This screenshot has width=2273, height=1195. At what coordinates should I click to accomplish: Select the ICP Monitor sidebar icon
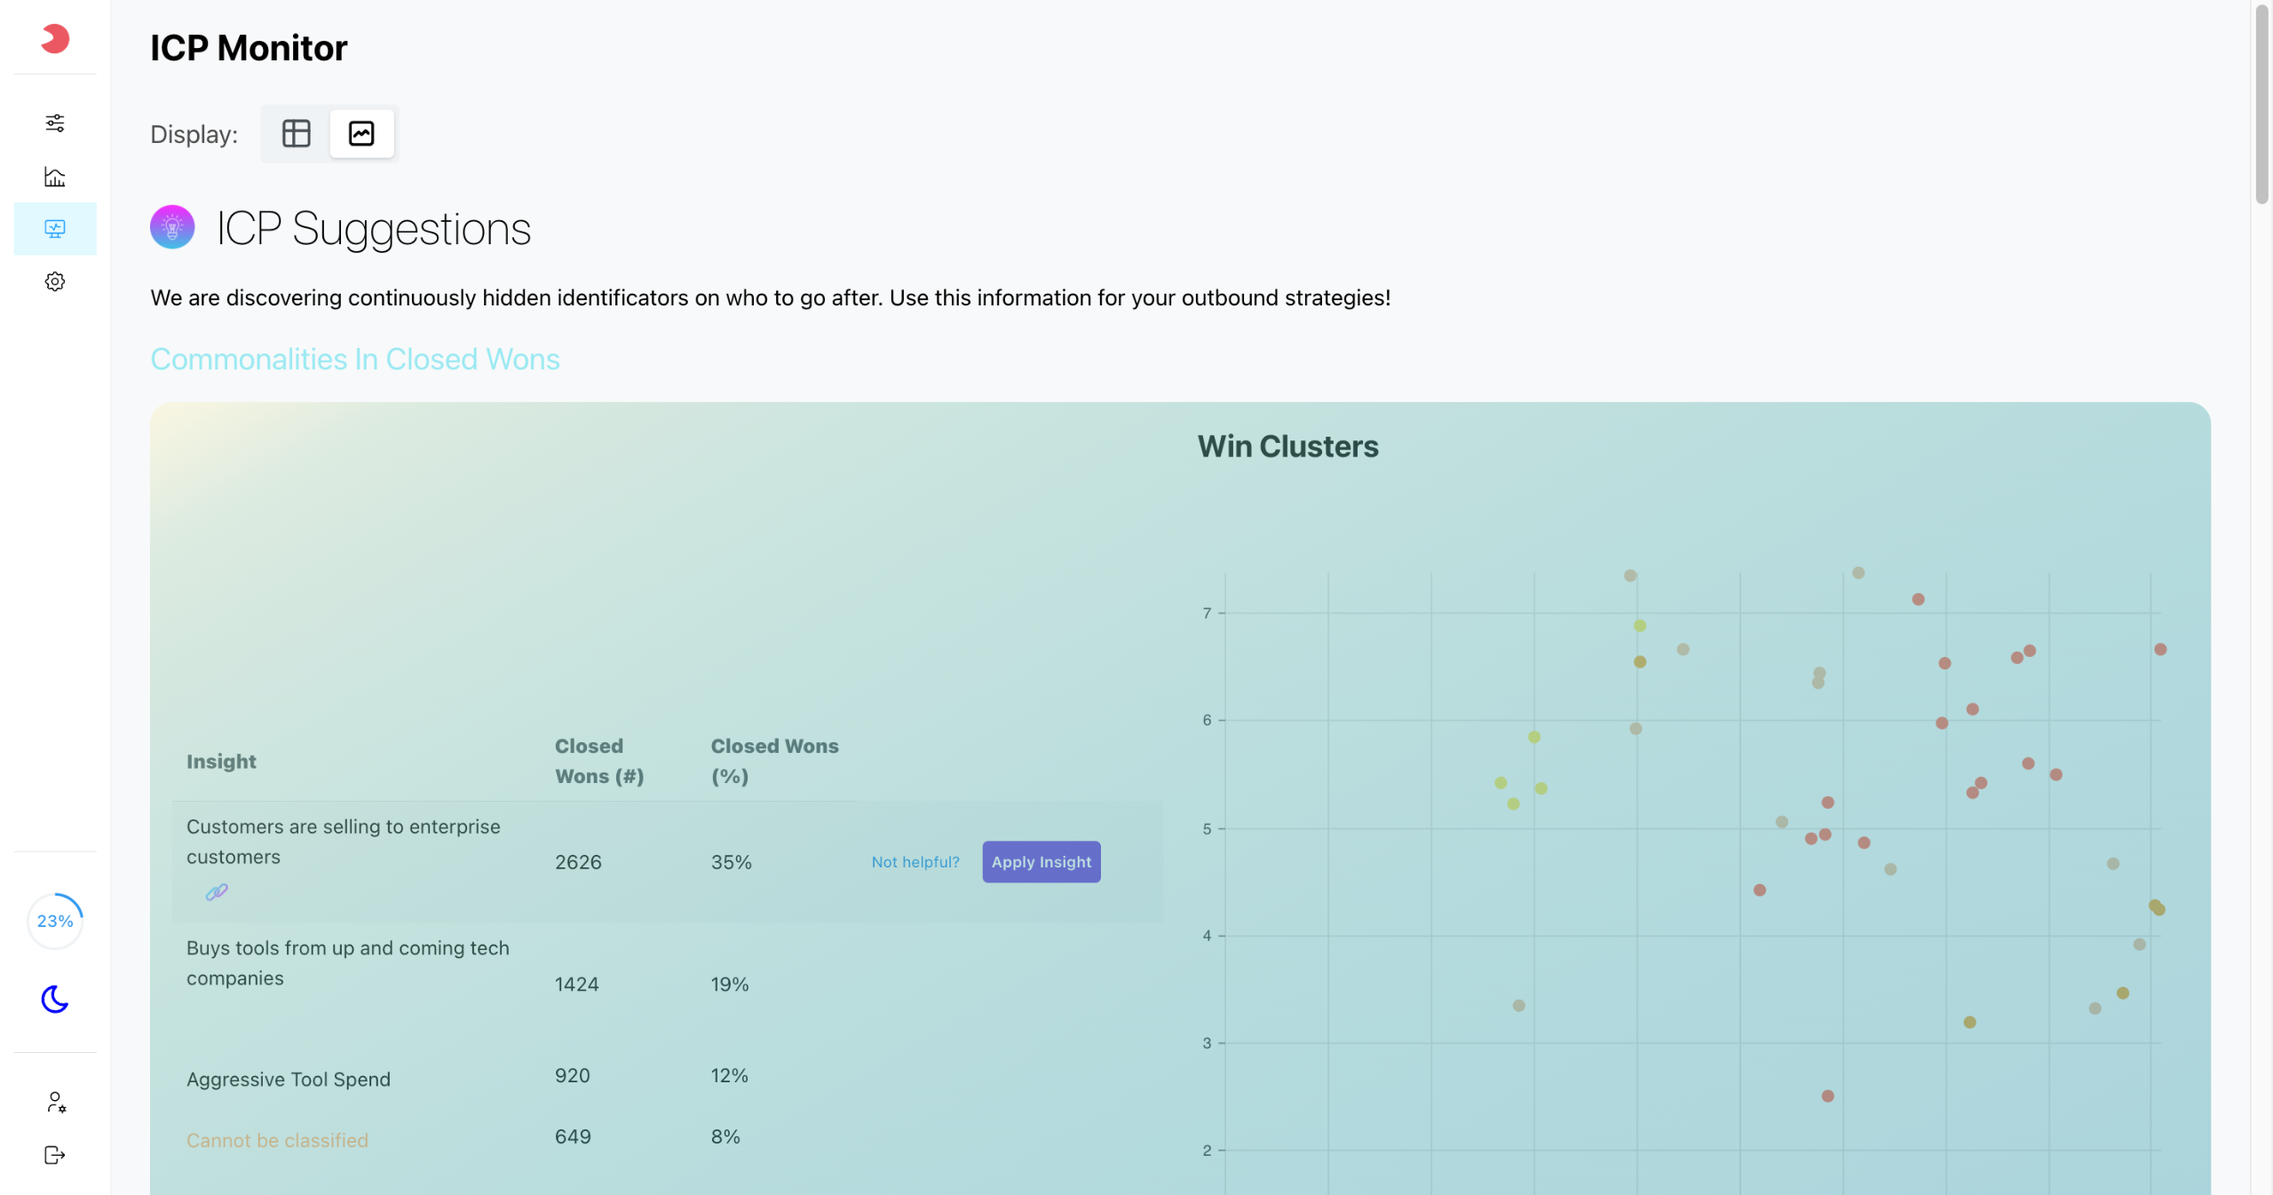pyautogui.click(x=55, y=229)
